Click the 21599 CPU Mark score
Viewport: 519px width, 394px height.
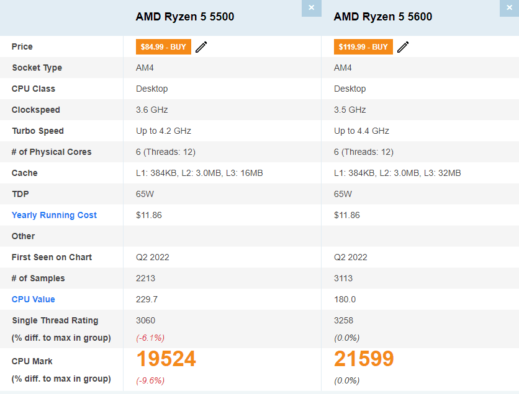(x=364, y=359)
